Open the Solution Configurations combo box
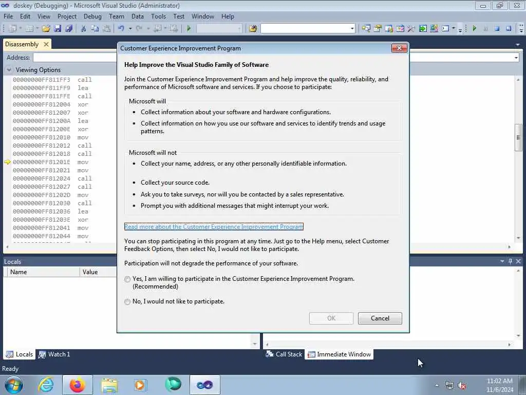This screenshot has height=395, width=526. [x=219, y=29]
